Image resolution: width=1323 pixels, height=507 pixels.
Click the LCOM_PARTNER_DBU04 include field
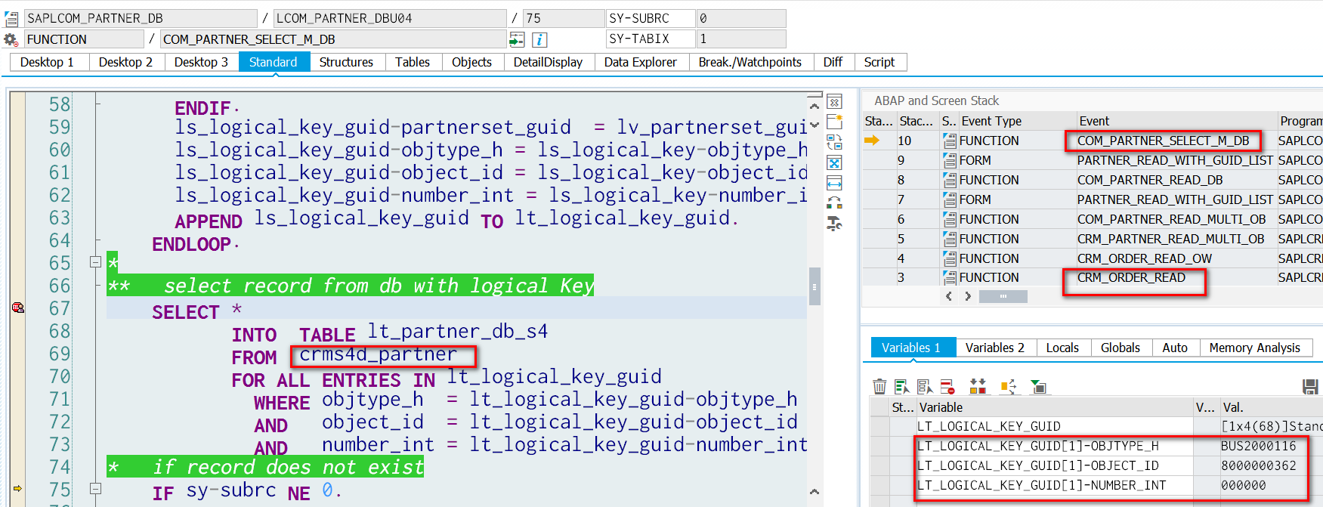coord(390,18)
